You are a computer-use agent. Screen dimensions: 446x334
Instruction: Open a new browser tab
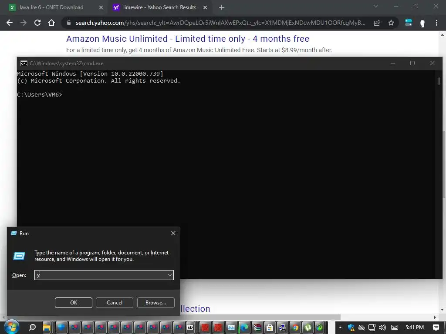pyautogui.click(x=222, y=8)
